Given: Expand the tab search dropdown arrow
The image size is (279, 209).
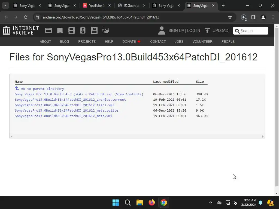Looking at the screenshot, I should 5,5.
